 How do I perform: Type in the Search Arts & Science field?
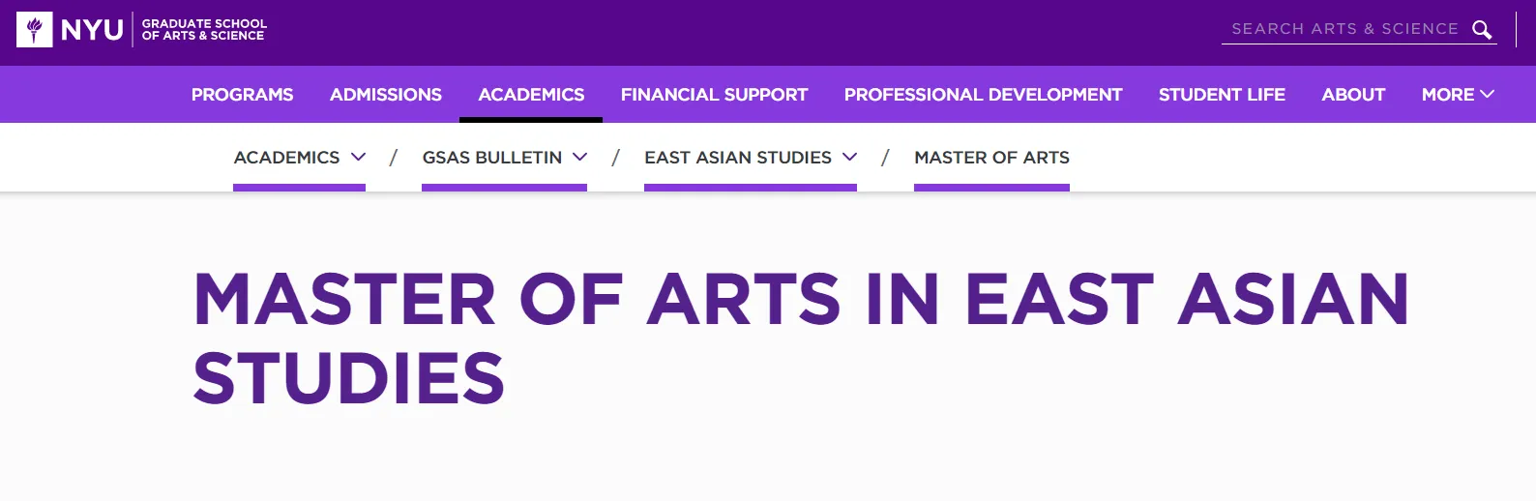point(1344,29)
